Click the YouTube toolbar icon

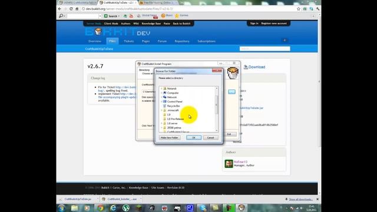131,16
